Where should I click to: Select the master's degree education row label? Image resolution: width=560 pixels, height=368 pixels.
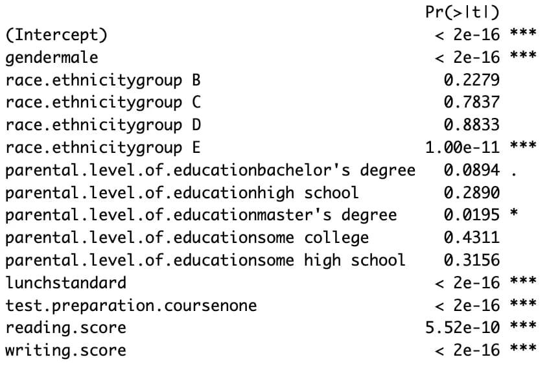201,215
